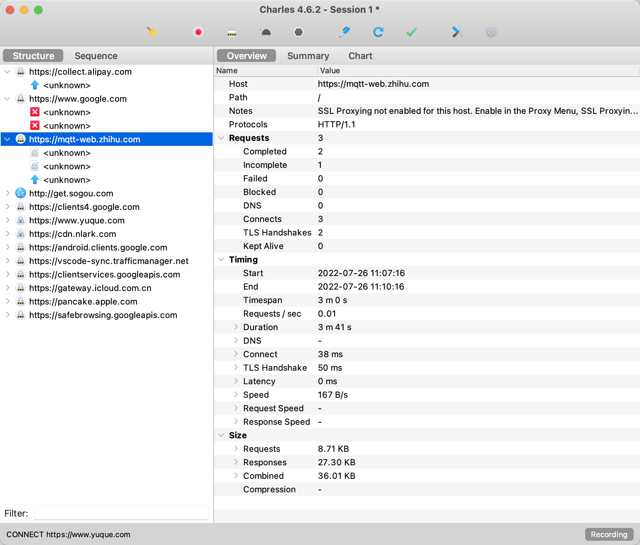640x545 pixels.
Task: Collapse the mqtt-web.zhihu.com host node
Action: tap(7, 139)
